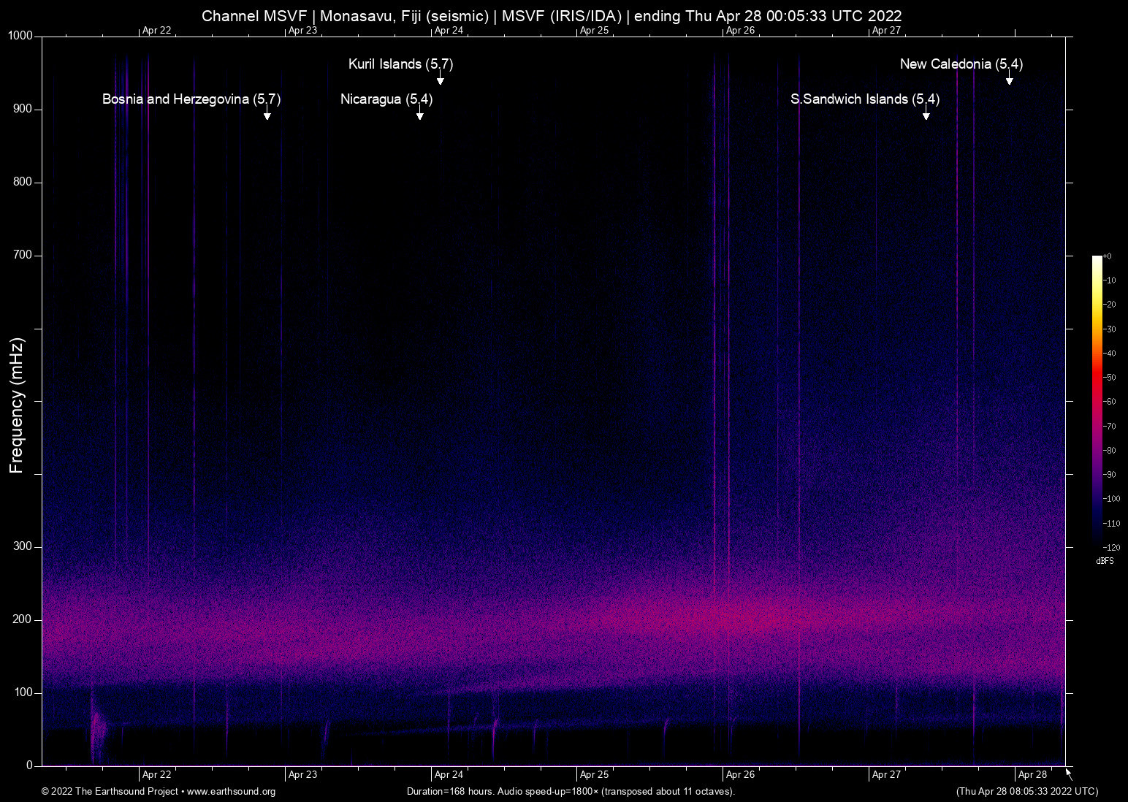Click the Frequency (mHz) axis title
The image size is (1128, 802).
click(17, 405)
